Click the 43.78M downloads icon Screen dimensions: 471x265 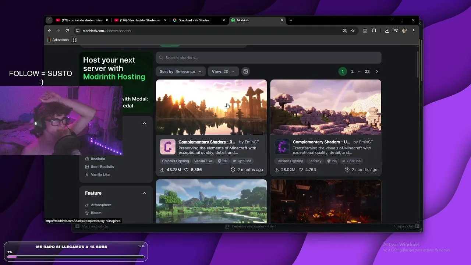163,170
